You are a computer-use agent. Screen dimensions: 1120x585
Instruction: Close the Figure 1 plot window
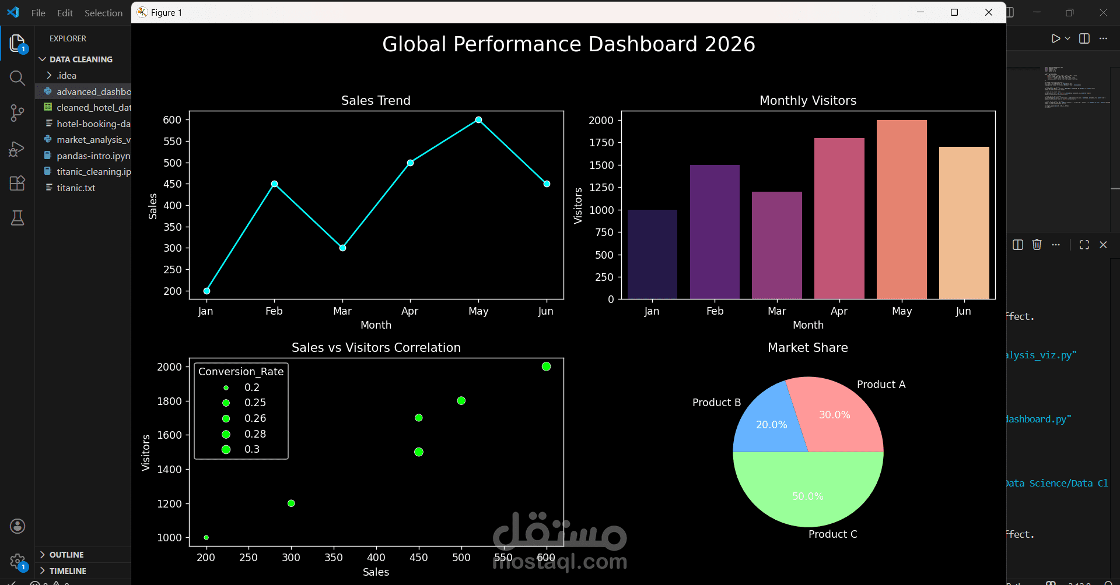[989, 12]
